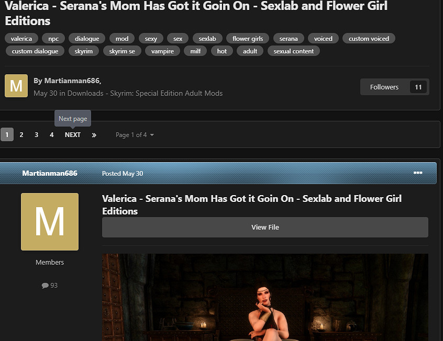Open the 'vampire' tag
This screenshot has height=341, width=443.
[162, 51]
